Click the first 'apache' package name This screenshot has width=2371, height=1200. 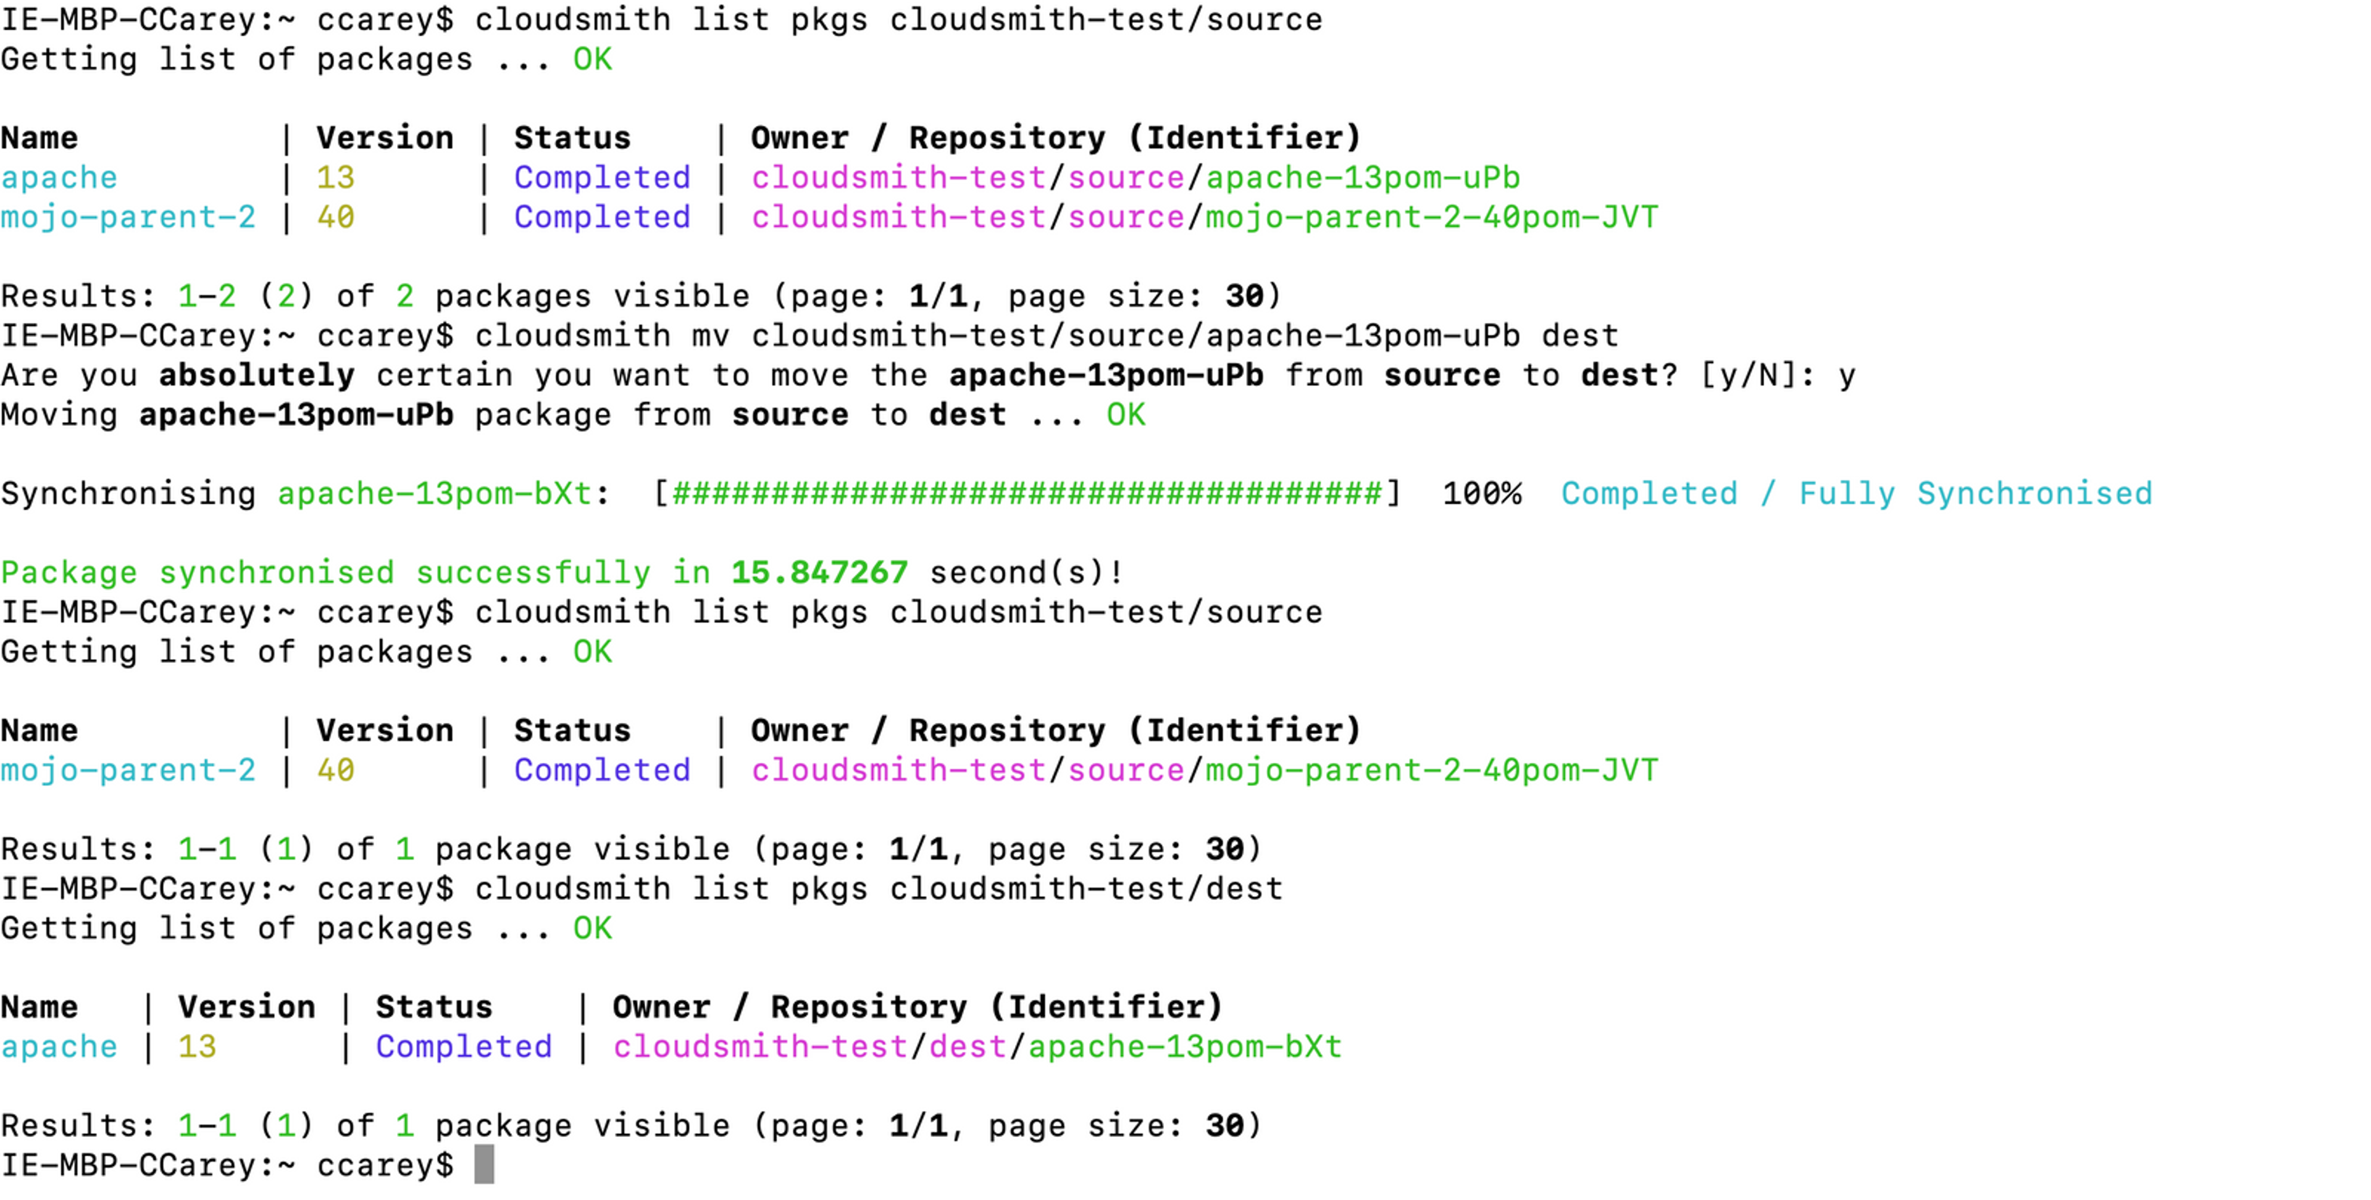(60, 178)
